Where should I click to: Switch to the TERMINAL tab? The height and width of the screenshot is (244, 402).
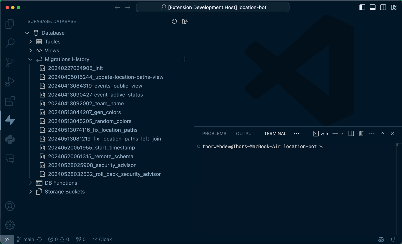[275, 134]
